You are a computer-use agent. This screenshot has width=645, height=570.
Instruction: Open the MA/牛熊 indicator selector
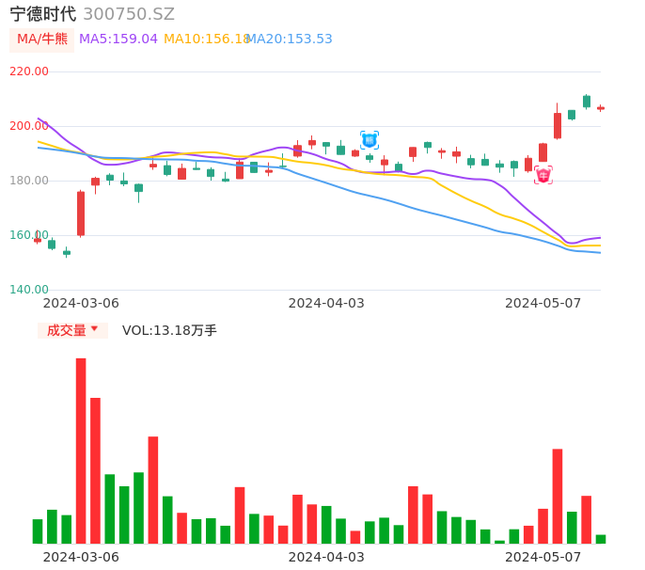(42, 40)
